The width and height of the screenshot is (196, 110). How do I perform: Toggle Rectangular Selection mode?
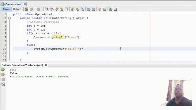pos(66,9)
